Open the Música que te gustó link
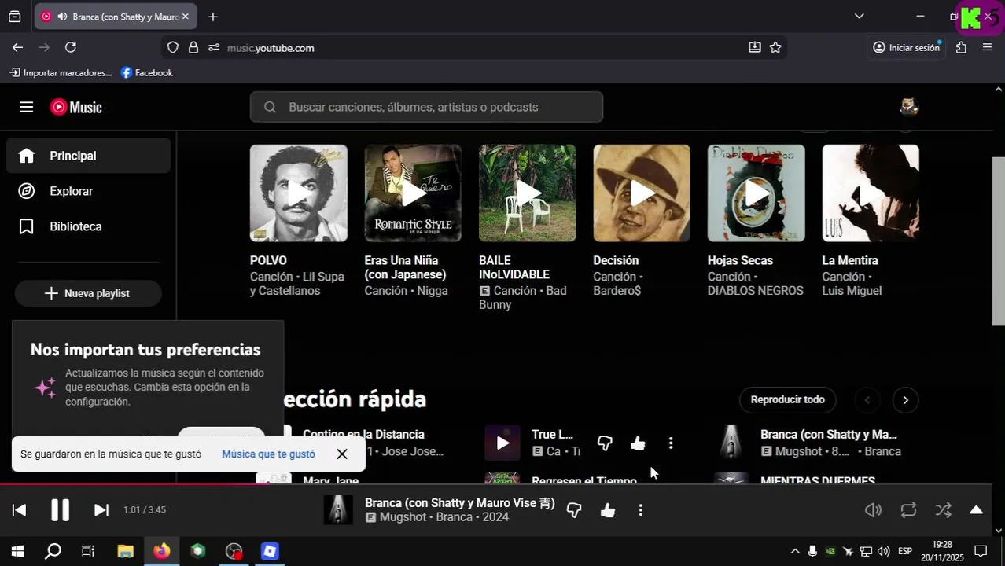This screenshot has height=566, width=1005. pos(268,454)
